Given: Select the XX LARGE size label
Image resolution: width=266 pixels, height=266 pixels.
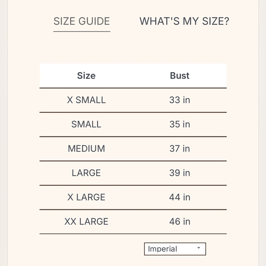Looking at the screenshot, I should coord(86,222).
